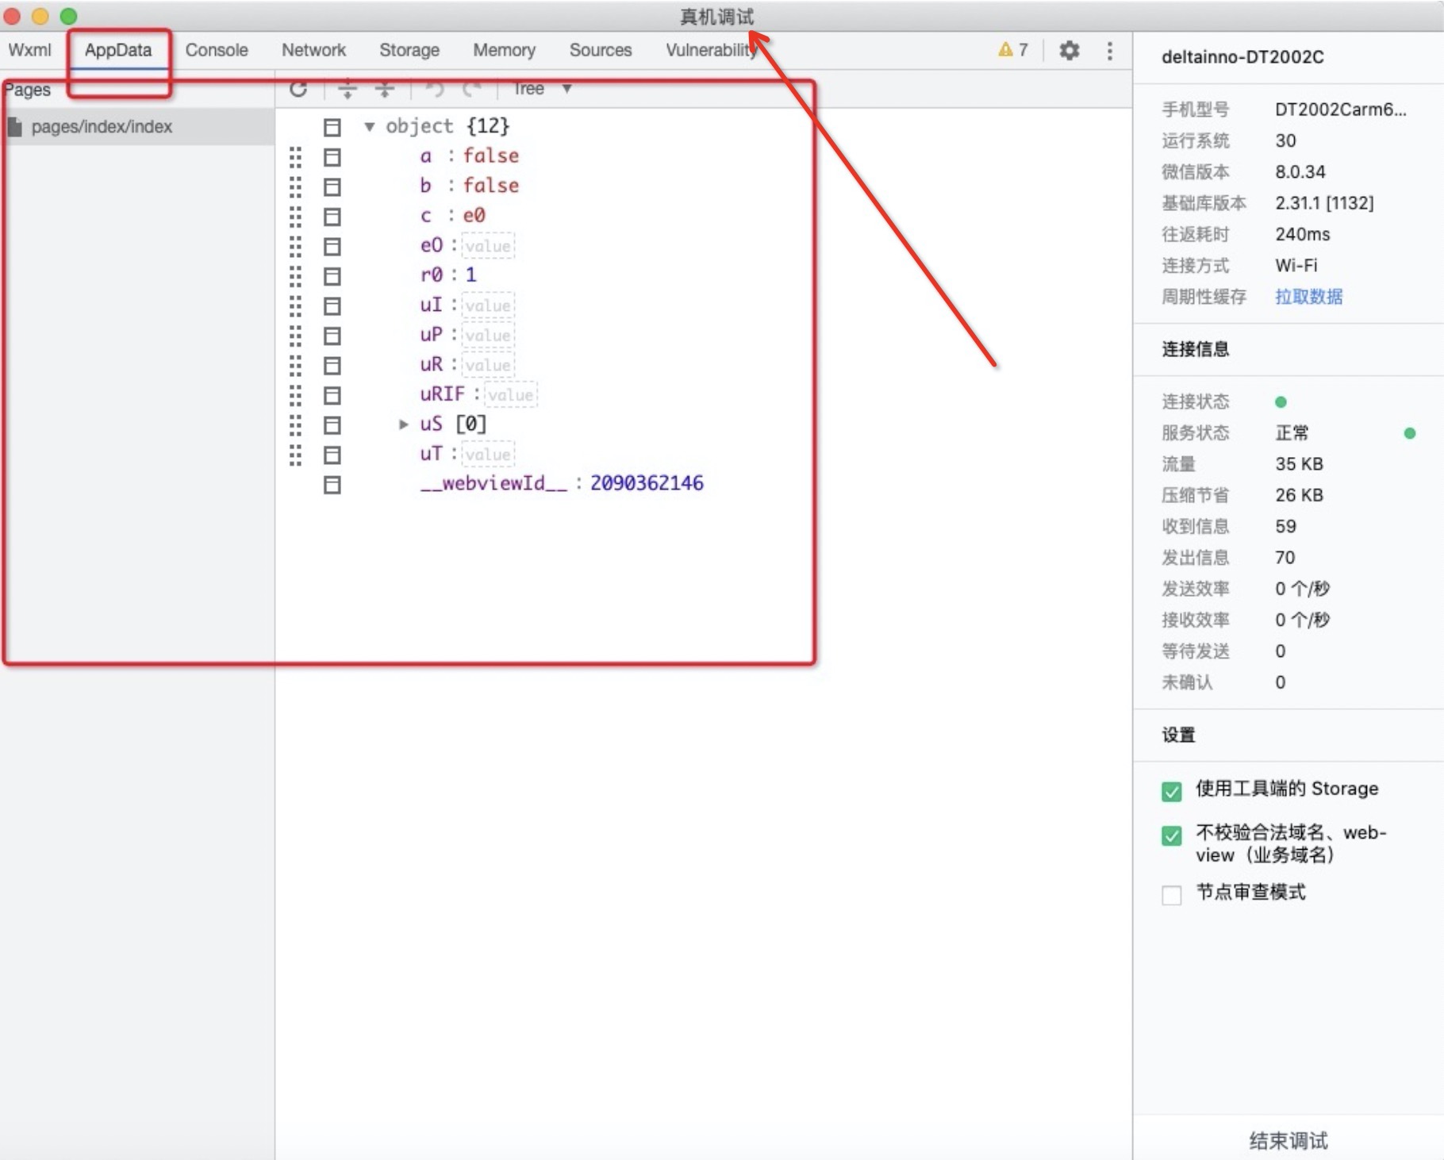Click the undo arrow in AppData toolbar
Screen dimensions: 1444x1160
[x=434, y=89]
